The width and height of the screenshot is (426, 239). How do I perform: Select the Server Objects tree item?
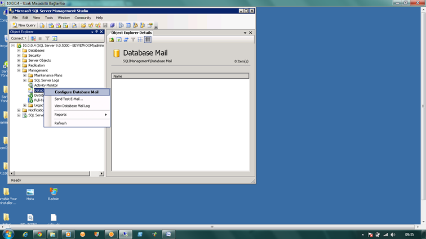39,61
